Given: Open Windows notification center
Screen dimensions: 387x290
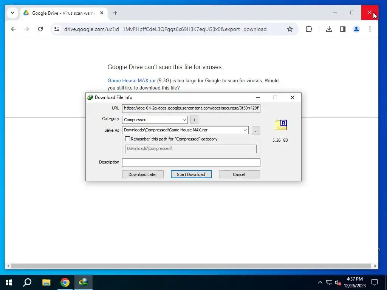Looking at the screenshot, I should [x=375, y=282].
